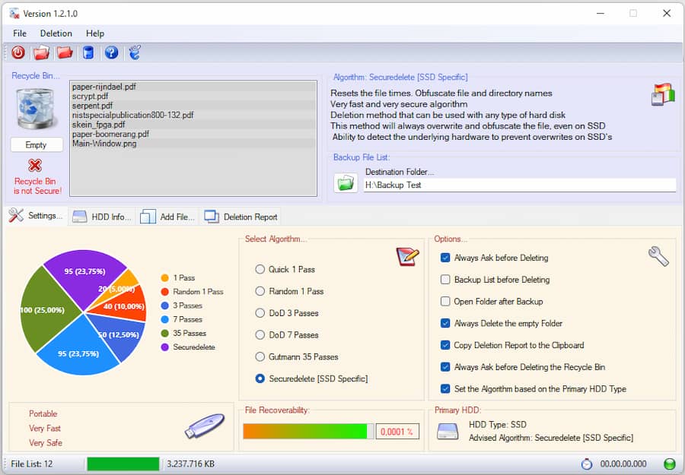Image resolution: width=685 pixels, height=475 pixels.
Task: Click the green status indicator light
Action: click(x=669, y=464)
